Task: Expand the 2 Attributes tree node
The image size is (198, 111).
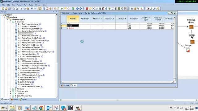Action: tap(10, 89)
